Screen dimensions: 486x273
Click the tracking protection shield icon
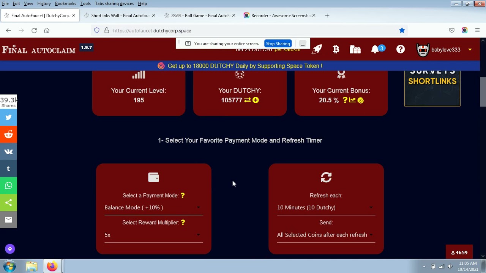97,30
